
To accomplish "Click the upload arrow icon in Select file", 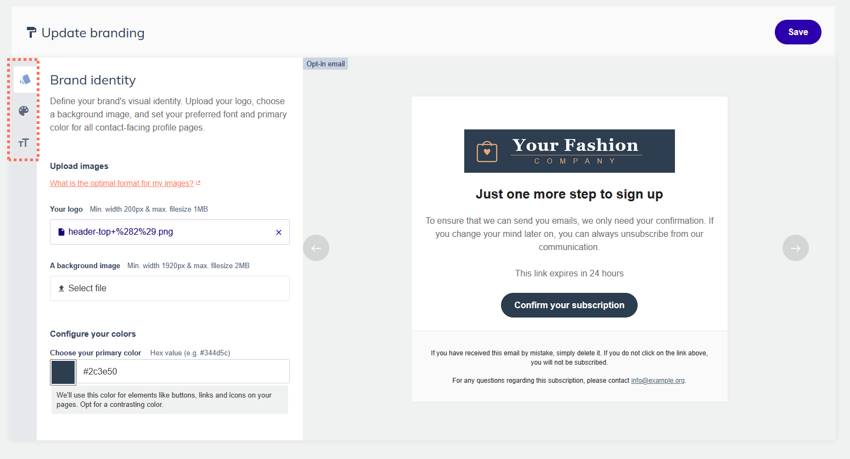I will pos(61,288).
